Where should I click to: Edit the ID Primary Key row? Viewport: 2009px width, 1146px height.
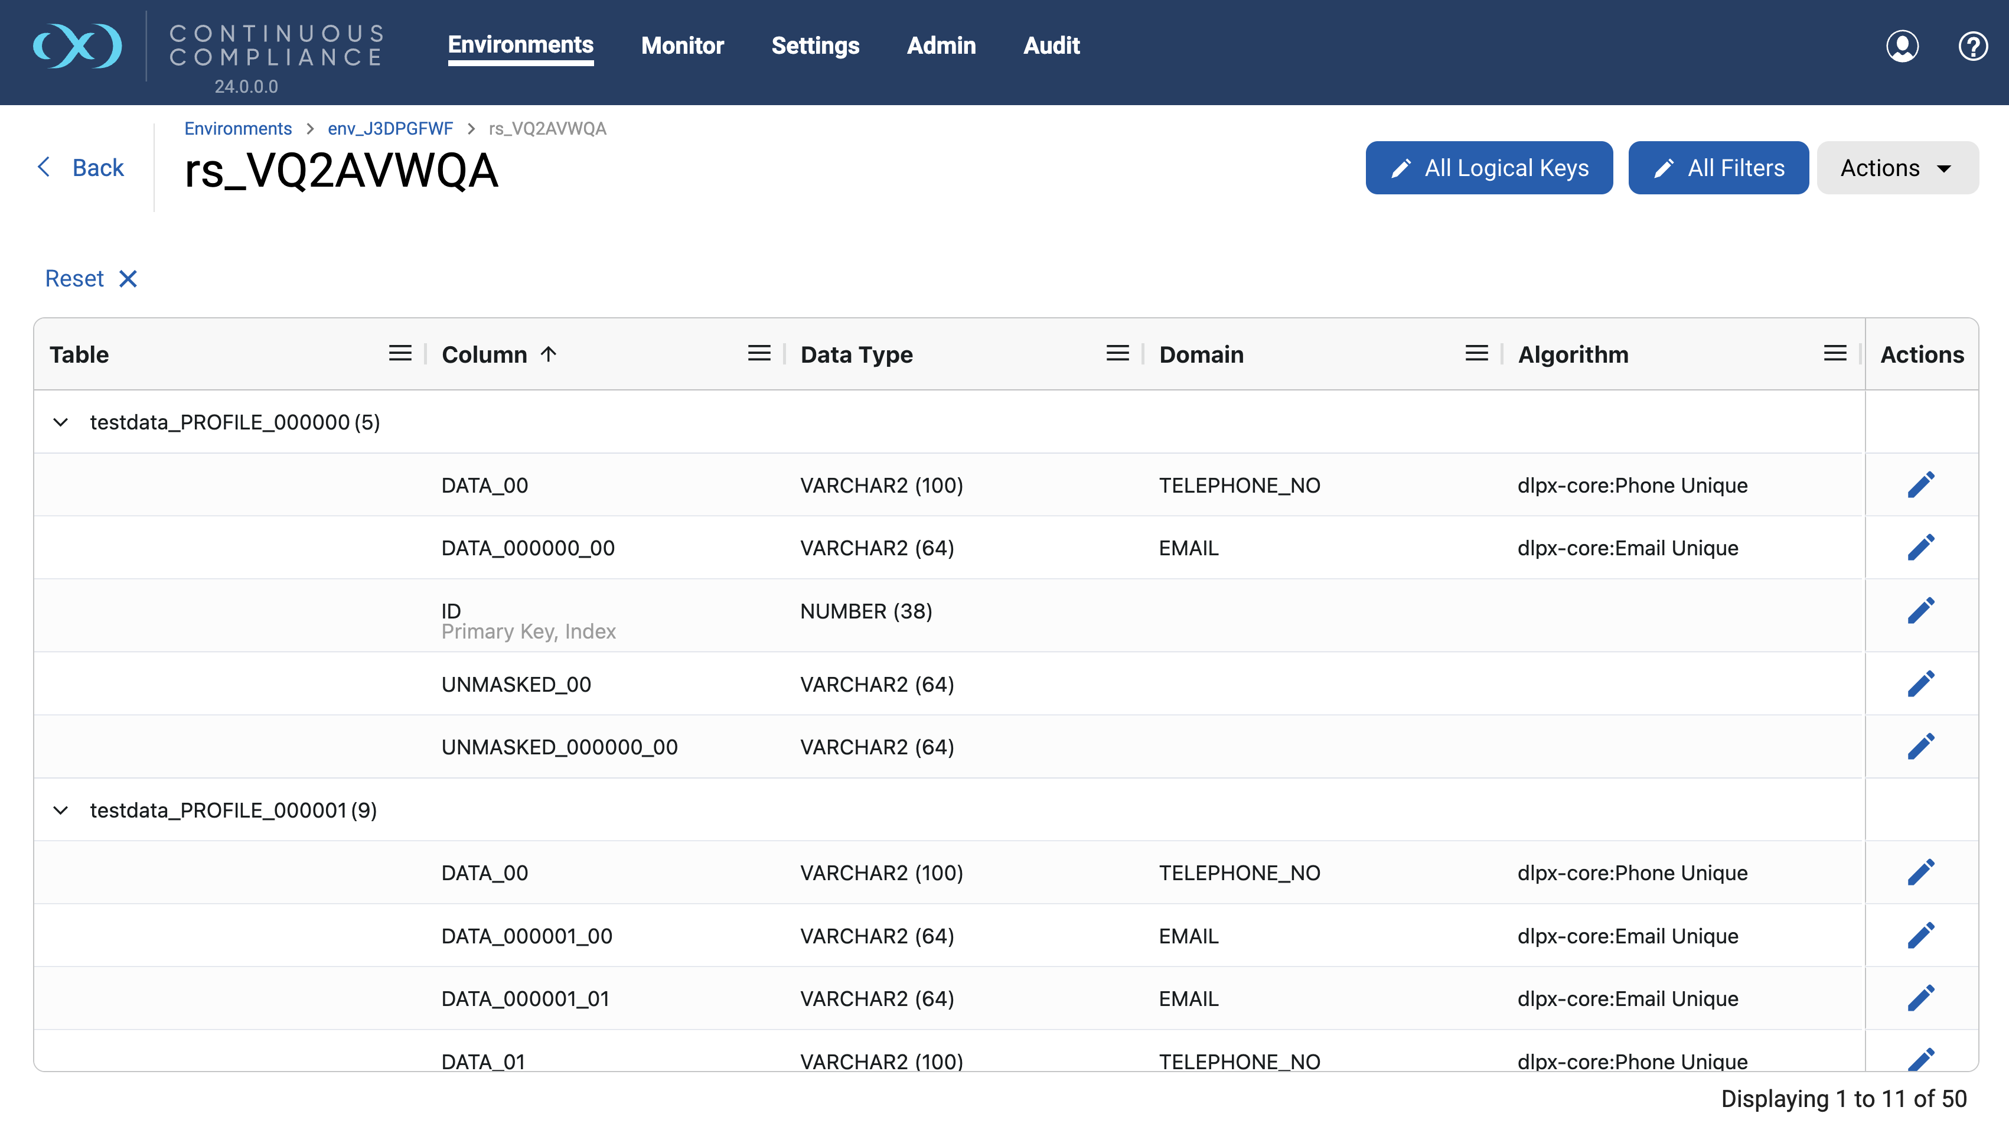point(1921,611)
